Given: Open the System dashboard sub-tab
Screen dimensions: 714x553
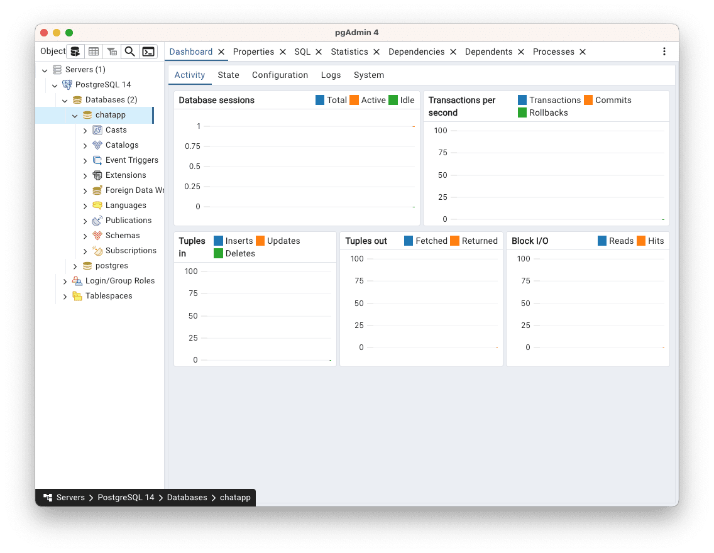Looking at the screenshot, I should click(369, 75).
